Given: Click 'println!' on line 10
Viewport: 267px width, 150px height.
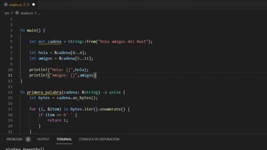Looking at the screenshot, I should click(38, 70).
